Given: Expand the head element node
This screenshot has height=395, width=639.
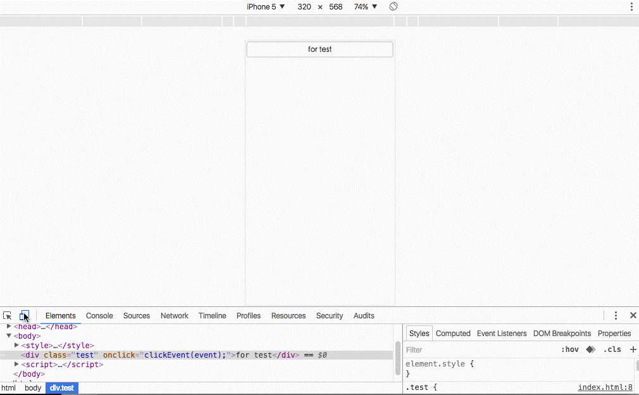Looking at the screenshot, I should click(9, 327).
